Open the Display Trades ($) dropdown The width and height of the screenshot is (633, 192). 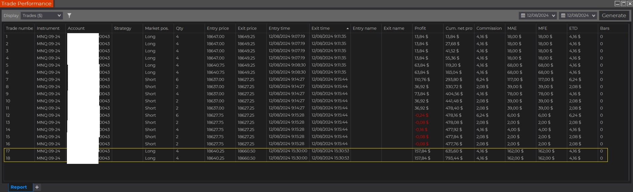[42, 15]
